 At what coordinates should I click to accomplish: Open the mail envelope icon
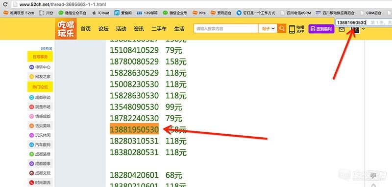point(341,29)
